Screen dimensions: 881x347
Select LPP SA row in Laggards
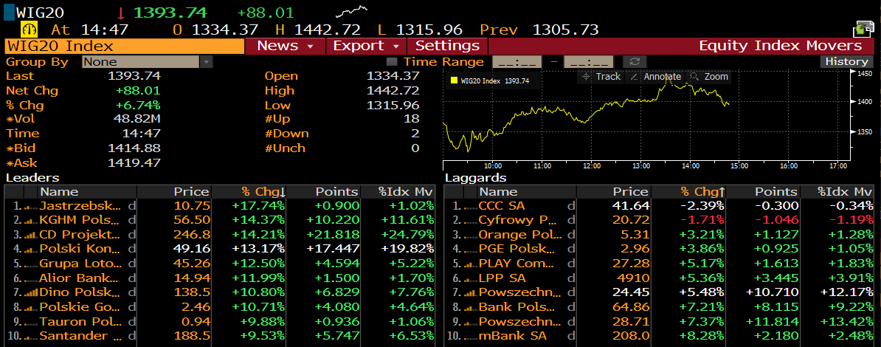(659, 278)
